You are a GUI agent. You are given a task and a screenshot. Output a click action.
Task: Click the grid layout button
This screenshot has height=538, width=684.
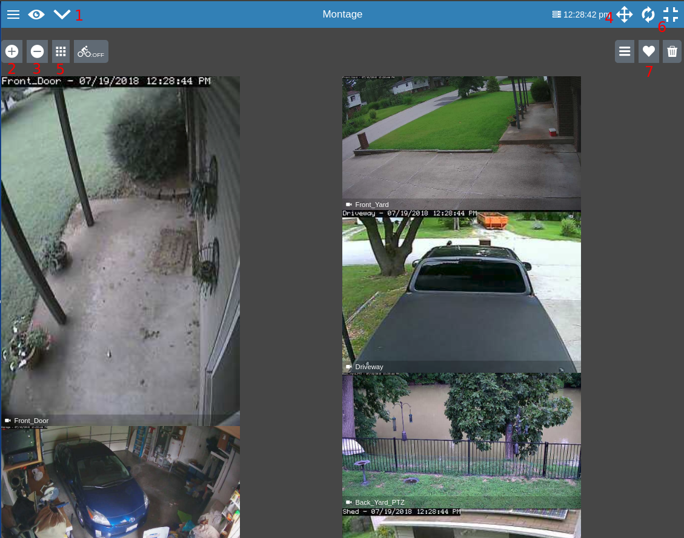61,51
